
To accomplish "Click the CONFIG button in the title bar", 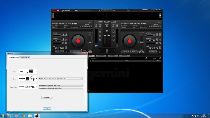I will pos(145,10).
